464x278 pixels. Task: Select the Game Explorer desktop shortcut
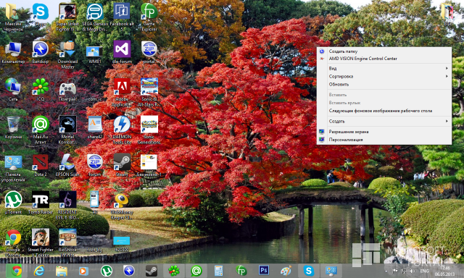point(149,17)
